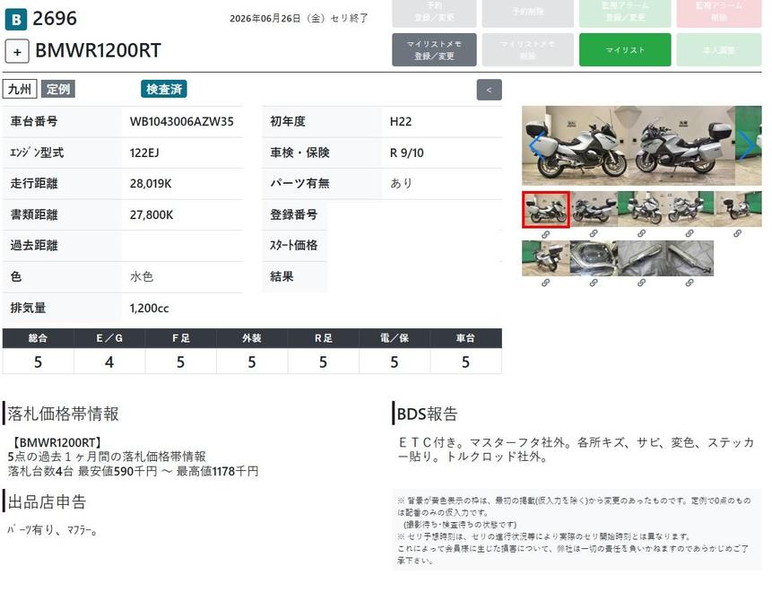Click the link icon under the third second-row thumbnail
Image resolution: width=772 pixels, height=601 pixels.
click(x=641, y=283)
